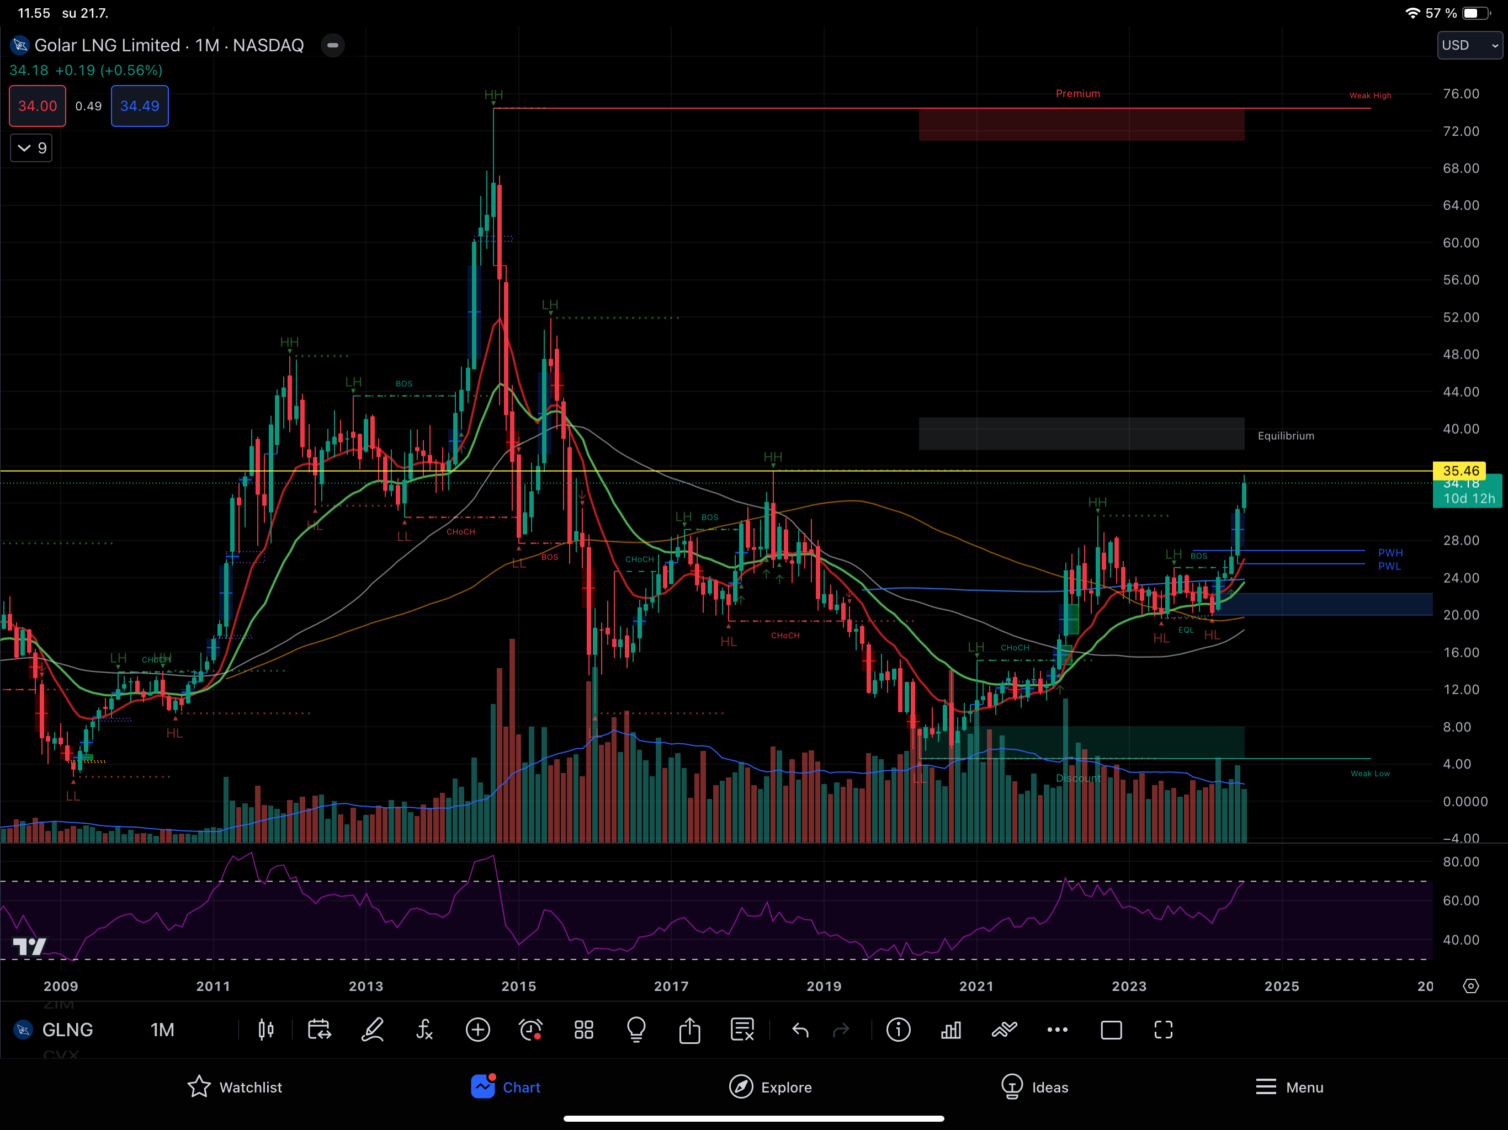
Task: Expand the 9 indicators legend chevron
Action: pyautogui.click(x=31, y=148)
